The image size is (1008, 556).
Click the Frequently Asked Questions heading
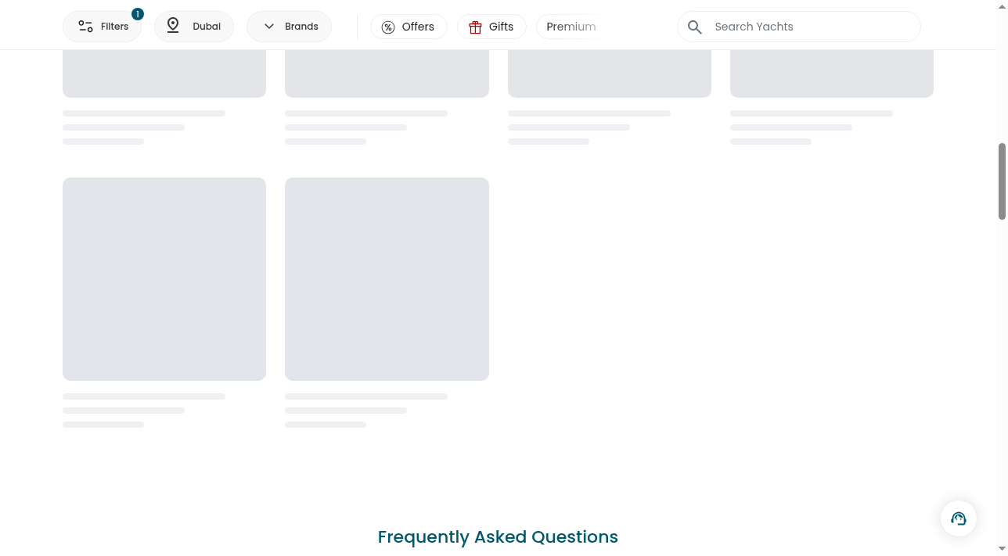pos(498,536)
